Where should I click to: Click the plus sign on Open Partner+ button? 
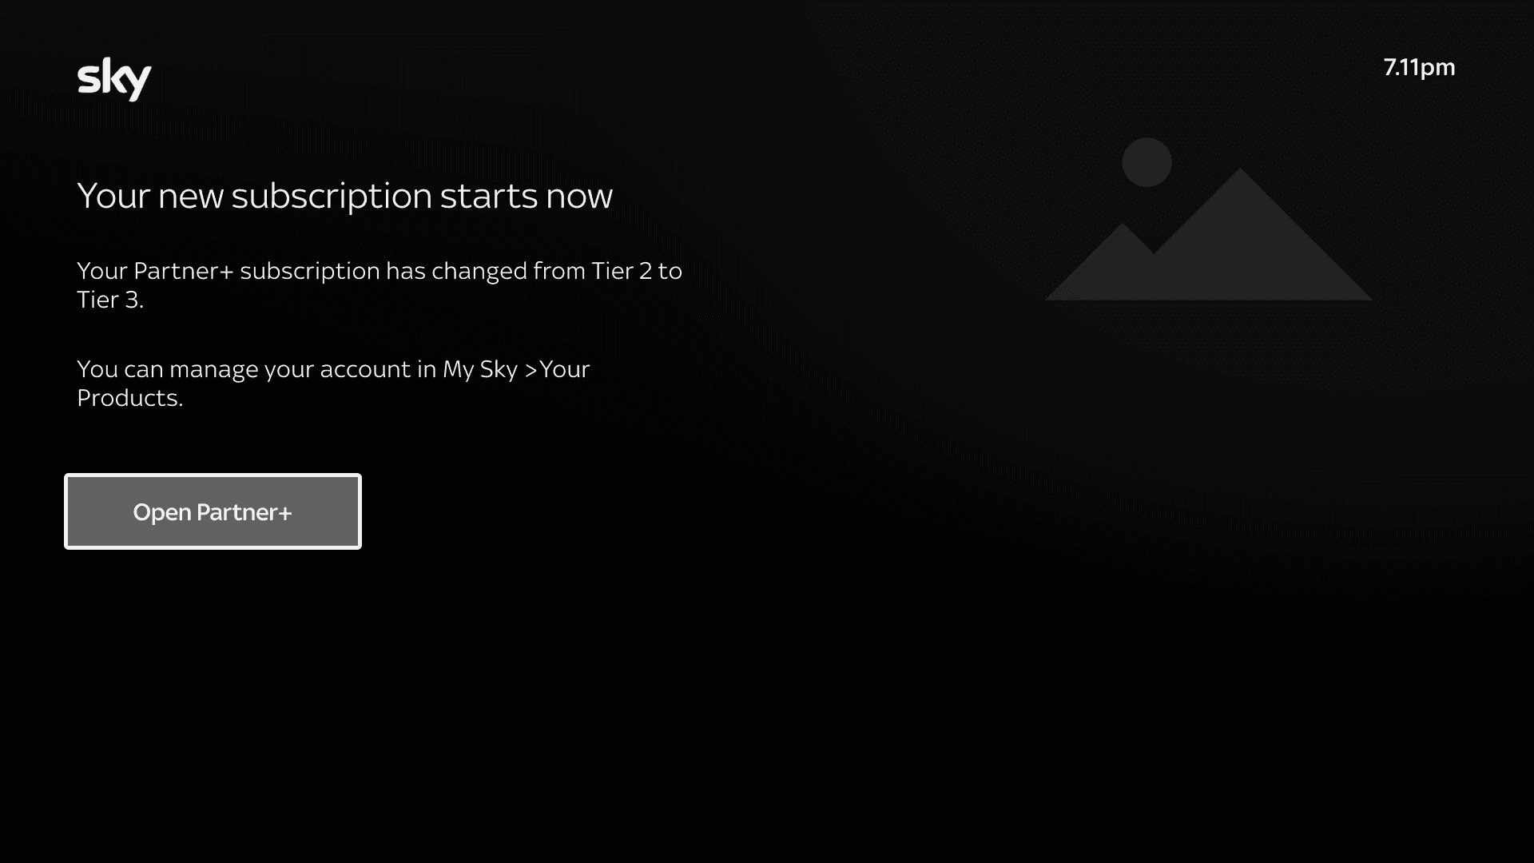pos(284,512)
